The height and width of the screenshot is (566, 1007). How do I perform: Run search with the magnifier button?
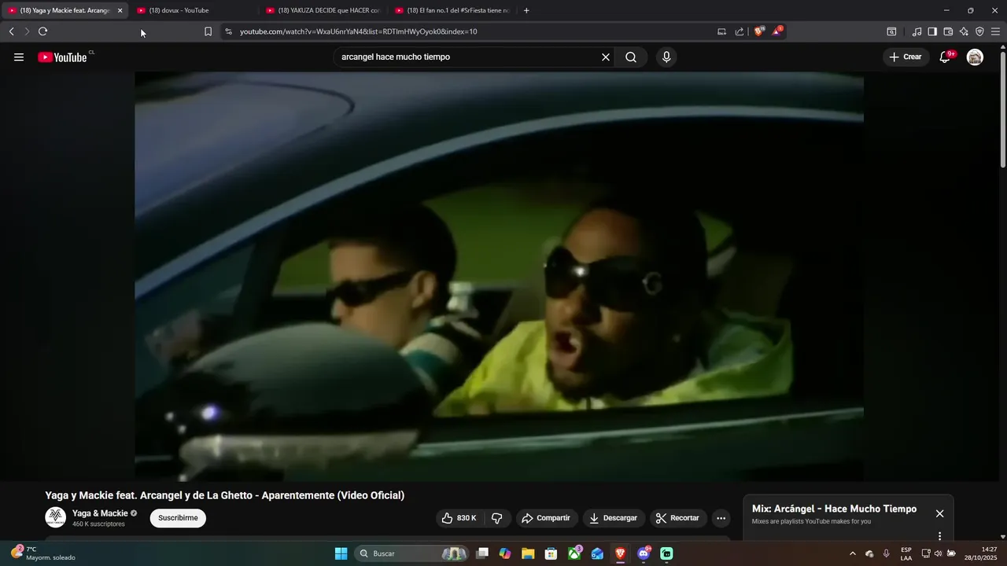[x=631, y=57]
